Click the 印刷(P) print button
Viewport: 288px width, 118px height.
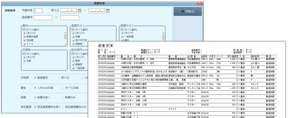188,11
